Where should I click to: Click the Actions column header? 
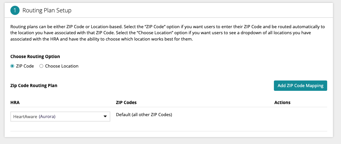(x=282, y=102)
